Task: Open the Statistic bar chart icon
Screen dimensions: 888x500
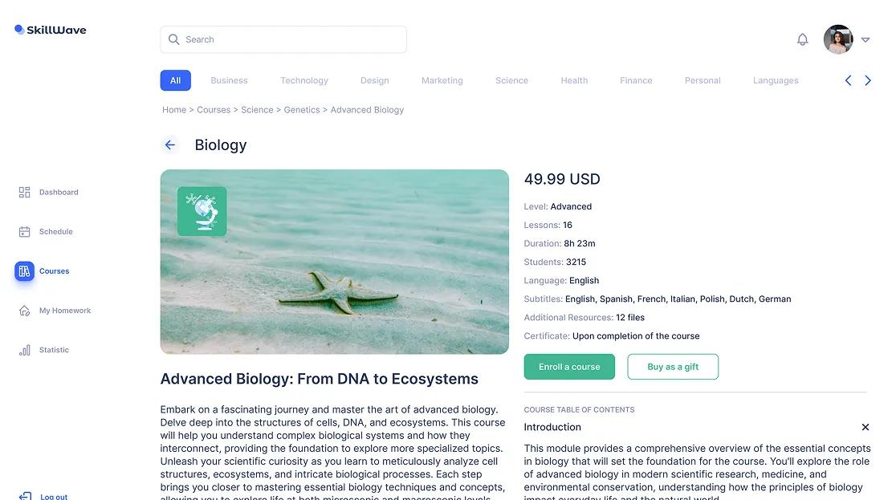Action: pos(24,350)
